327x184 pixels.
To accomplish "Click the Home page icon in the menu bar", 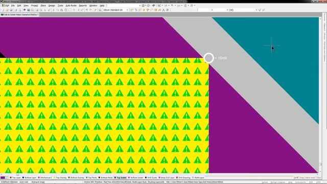I will tap(153, 6).
